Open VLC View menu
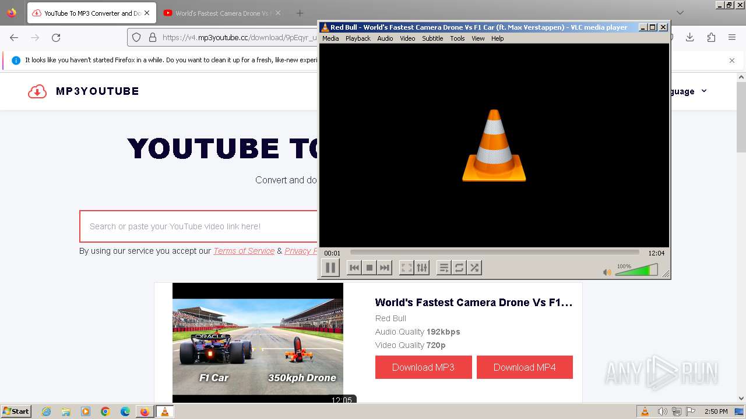746x419 pixels. 478,38
